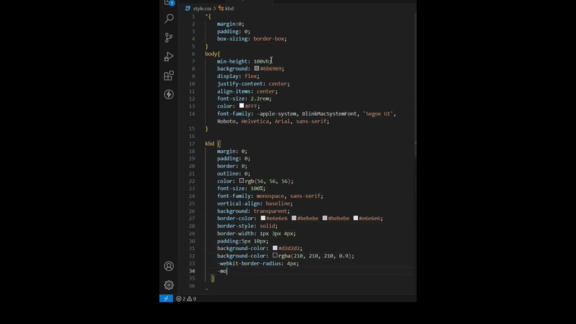The height and width of the screenshot is (324, 576).
Task: Open the Extensions view
Action: 169,76
